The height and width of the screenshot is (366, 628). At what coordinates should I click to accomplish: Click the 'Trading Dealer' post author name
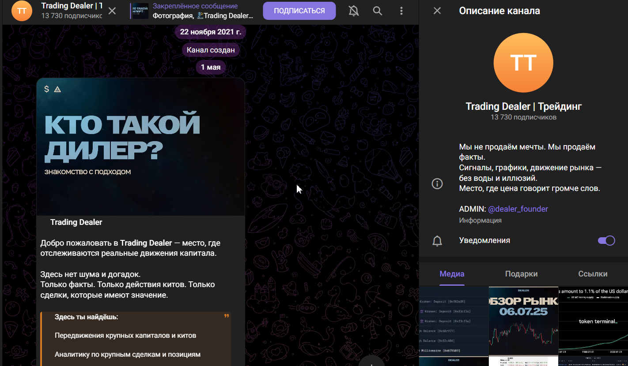(76, 222)
